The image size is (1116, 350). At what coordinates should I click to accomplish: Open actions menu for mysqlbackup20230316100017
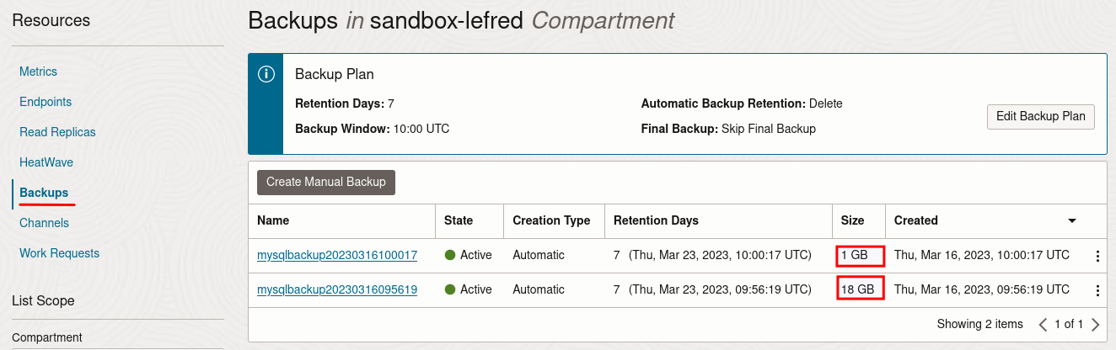(x=1097, y=257)
